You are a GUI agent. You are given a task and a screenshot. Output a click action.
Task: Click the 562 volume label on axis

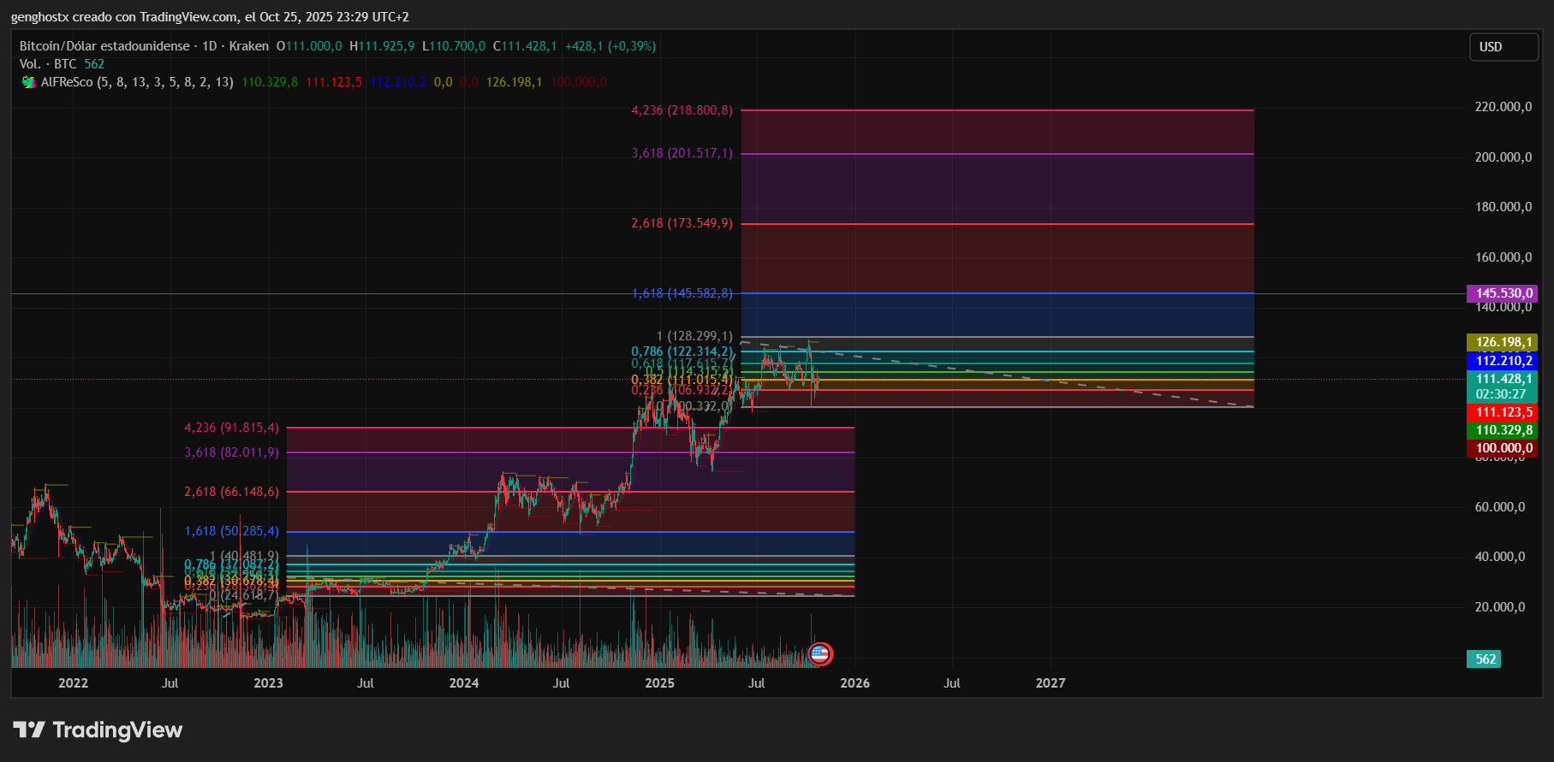coord(1484,659)
